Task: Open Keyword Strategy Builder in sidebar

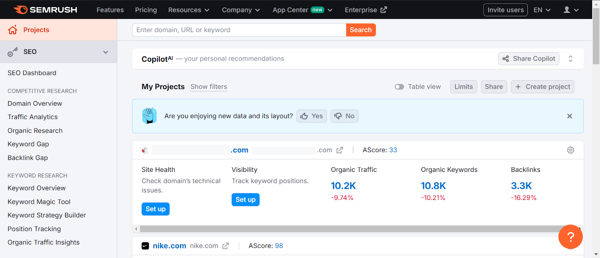Action: click(47, 215)
